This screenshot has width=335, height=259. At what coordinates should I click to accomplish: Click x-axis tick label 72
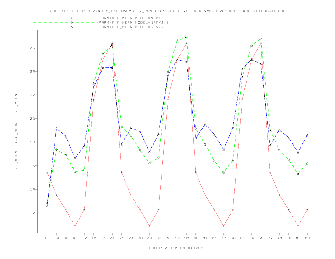click(270, 238)
